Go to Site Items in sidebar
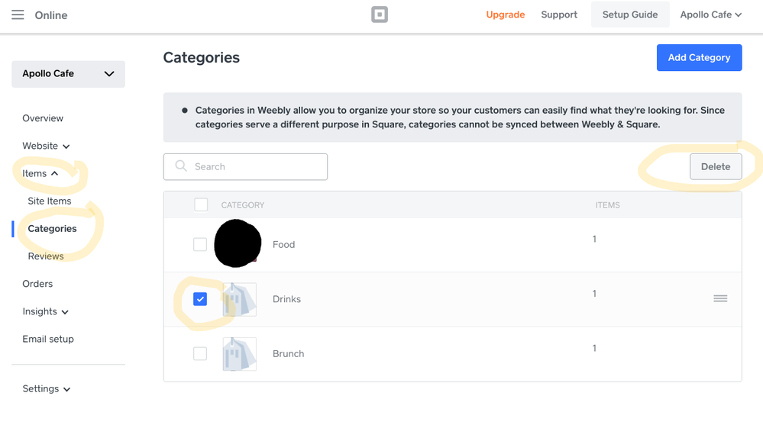This screenshot has width=763, height=425. (x=50, y=201)
